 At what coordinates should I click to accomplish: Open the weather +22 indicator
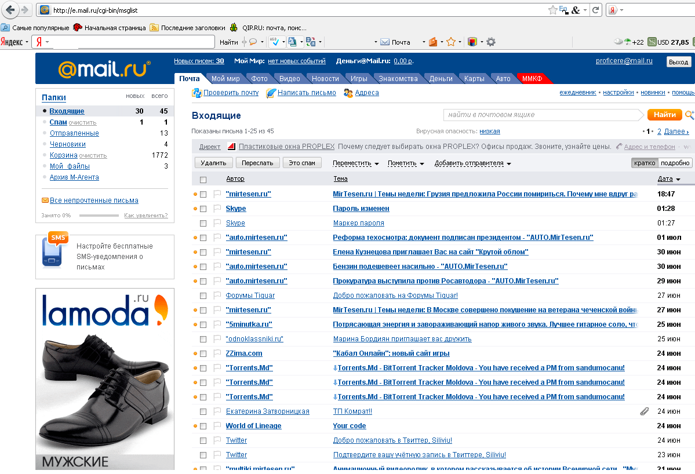click(x=628, y=42)
